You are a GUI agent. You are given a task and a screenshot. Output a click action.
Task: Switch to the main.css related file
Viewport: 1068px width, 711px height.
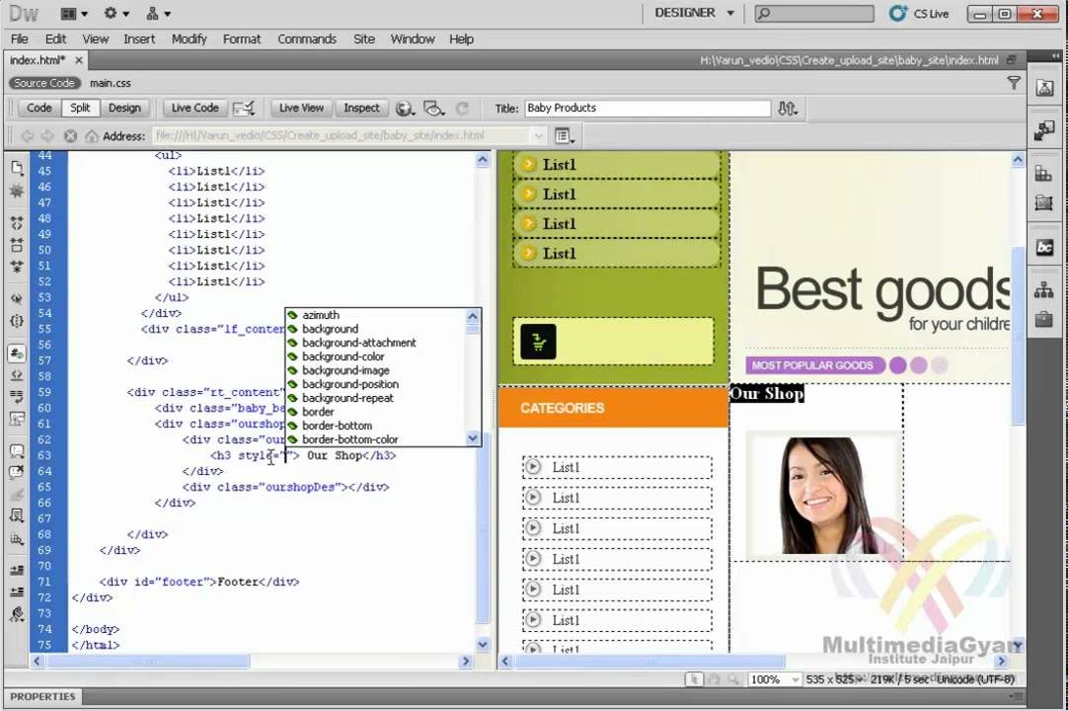[110, 83]
